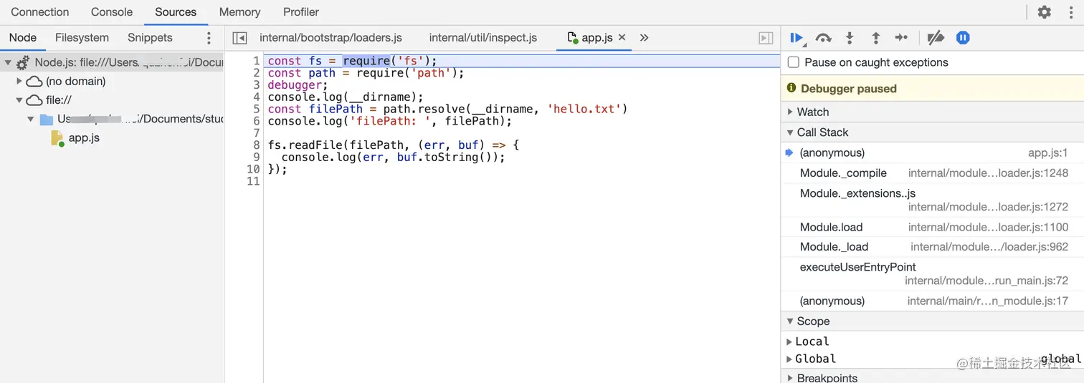This screenshot has width=1084, height=383.
Task: Select the Module.load call frame
Action: (932, 227)
